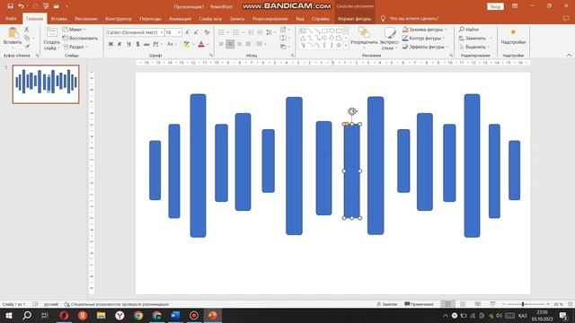Click the rotation handle above the selected bar
The height and width of the screenshot is (323, 575).
pos(352,111)
